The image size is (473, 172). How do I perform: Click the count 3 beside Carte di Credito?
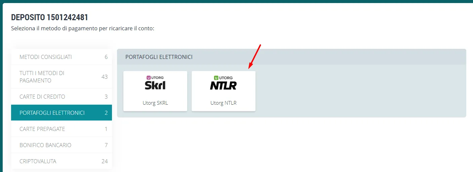106,97
